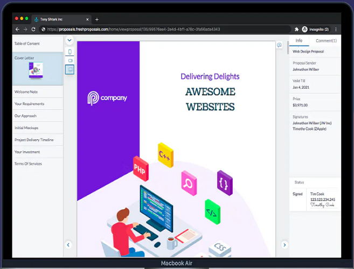Viewport: 354px width, 269px height.
Task: Go to the next page with right arrow
Action: point(284,245)
